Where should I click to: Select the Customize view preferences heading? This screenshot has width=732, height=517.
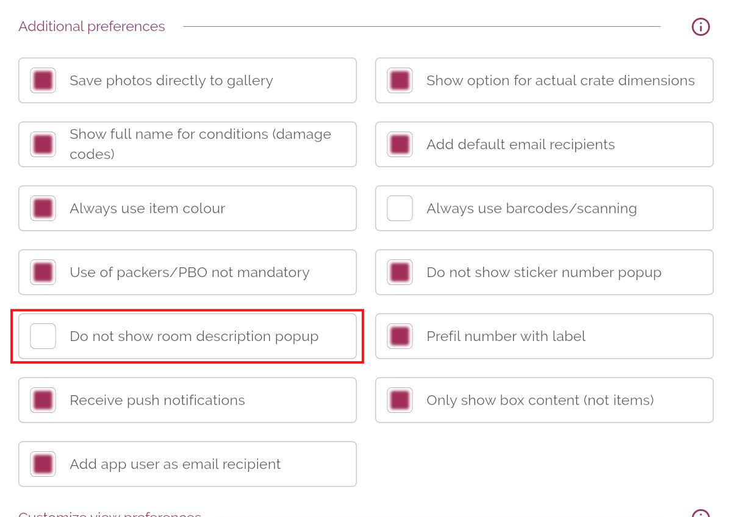click(x=110, y=513)
